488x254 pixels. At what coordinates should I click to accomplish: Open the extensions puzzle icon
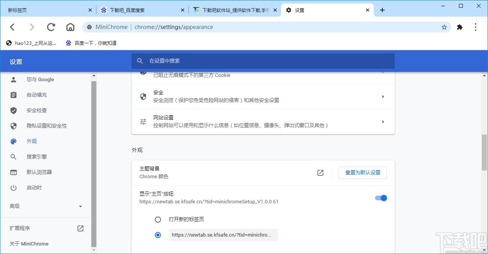pyautogui.click(x=460, y=27)
